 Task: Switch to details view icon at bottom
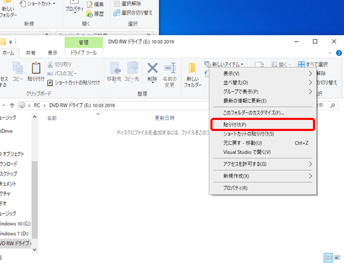point(328,258)
